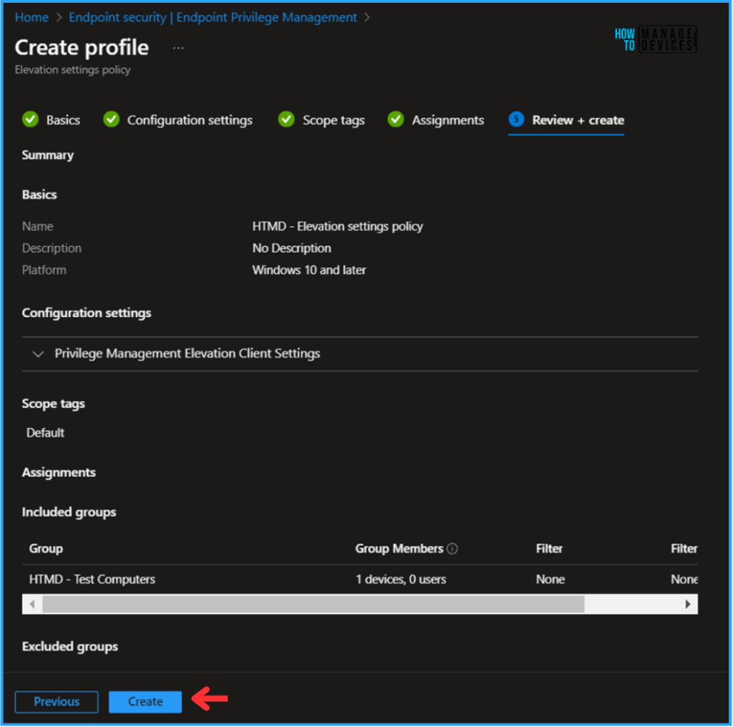This screenshot has width=733, height=727.
Task: Click the '1 devices, 0 users' cell
Action: pos(401,580)
